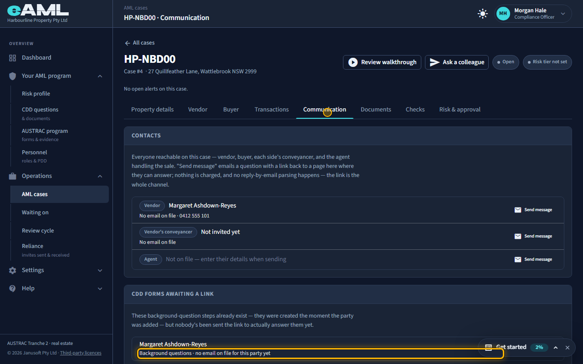
Task: Click the 2% progress indicator
Action: point(539,347)
